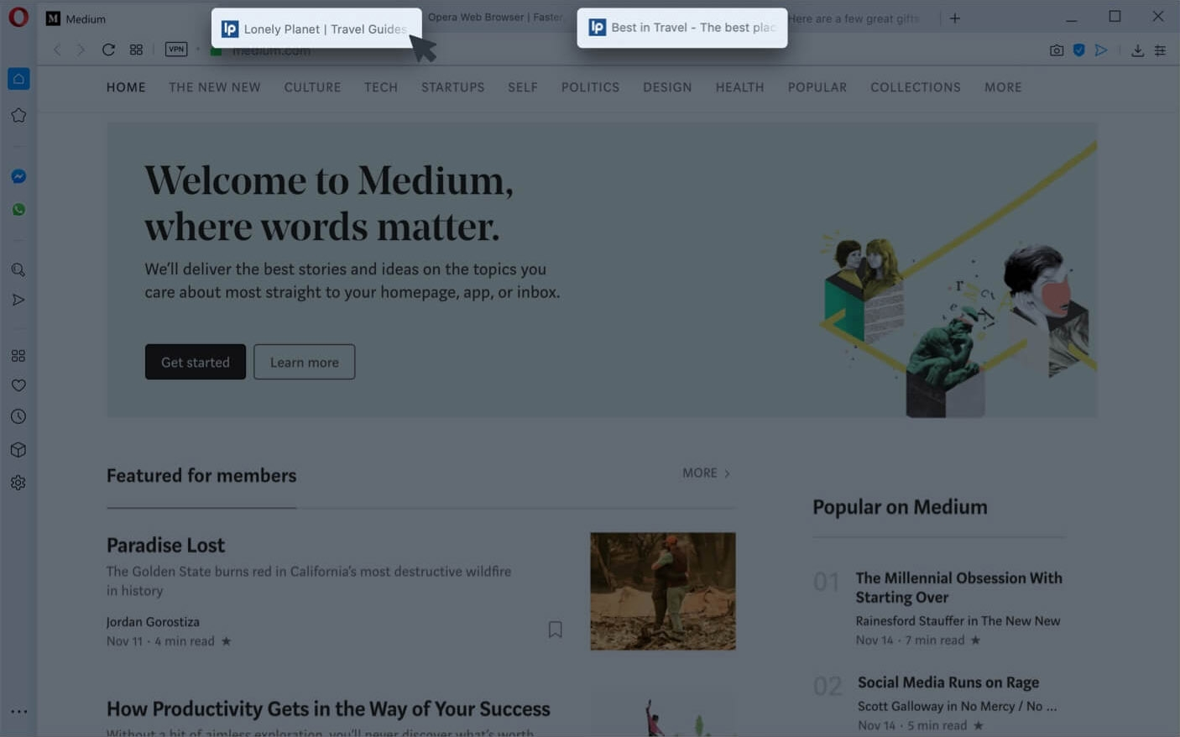Image resolution: width=1180 pixels, height=737 pixels.
Task: Open the heart bookmarks icon in sidebar
Action: pyautogui.click(x=18, y=386)
